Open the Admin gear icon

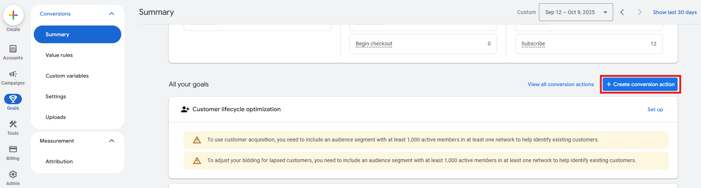(x=13, y=174)
